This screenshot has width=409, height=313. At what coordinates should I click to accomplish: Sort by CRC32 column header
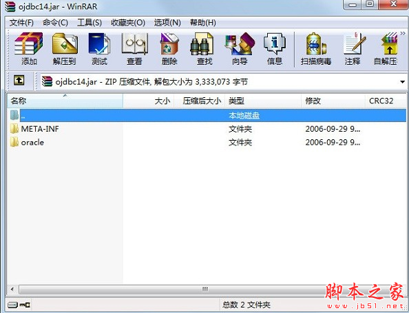click(x=386, y=101)
